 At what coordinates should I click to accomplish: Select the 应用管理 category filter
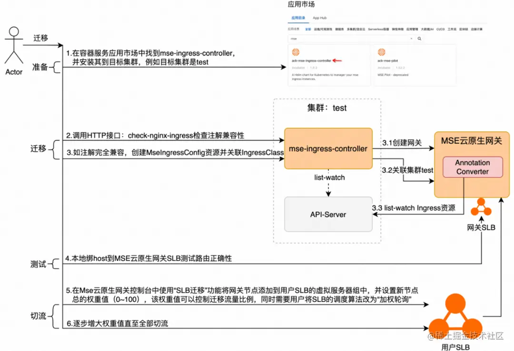pos(412,29)
